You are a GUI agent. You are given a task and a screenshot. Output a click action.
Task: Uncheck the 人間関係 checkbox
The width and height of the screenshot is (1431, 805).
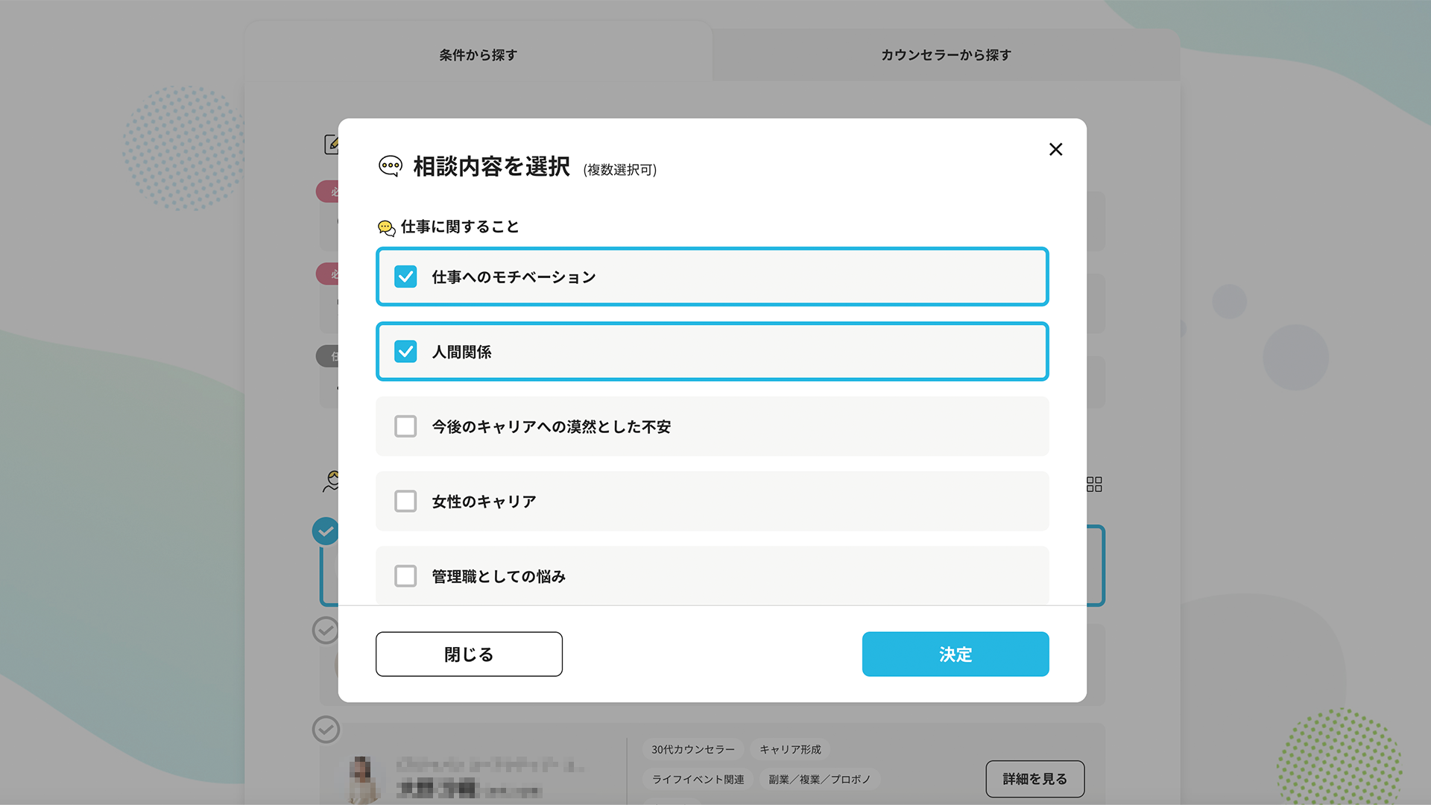[x=405, y=351]
